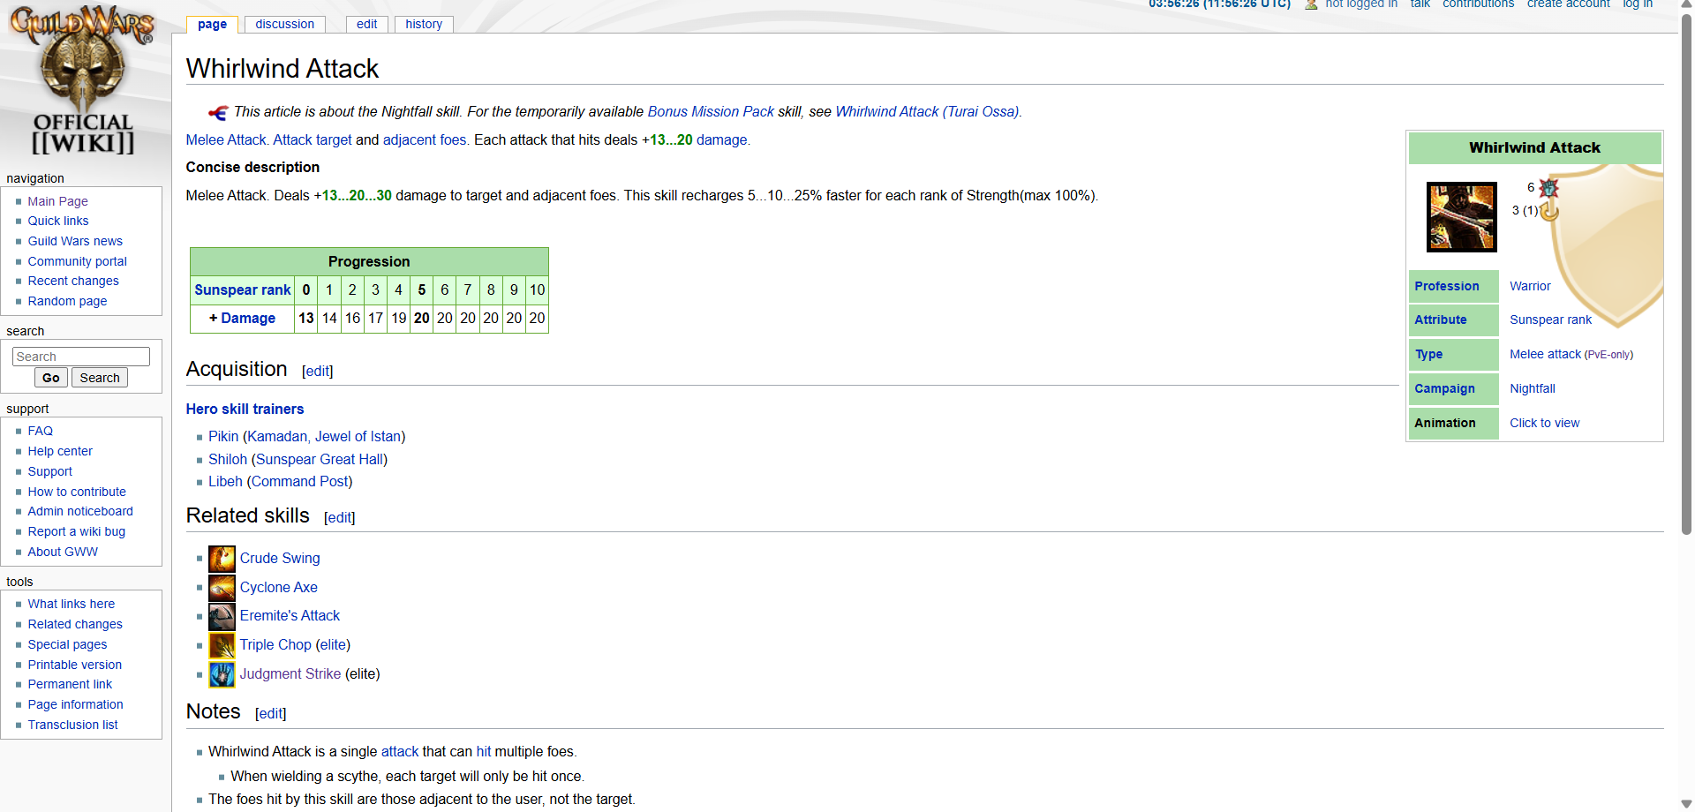Open Sunspear Great Hall link

[320, 460]
